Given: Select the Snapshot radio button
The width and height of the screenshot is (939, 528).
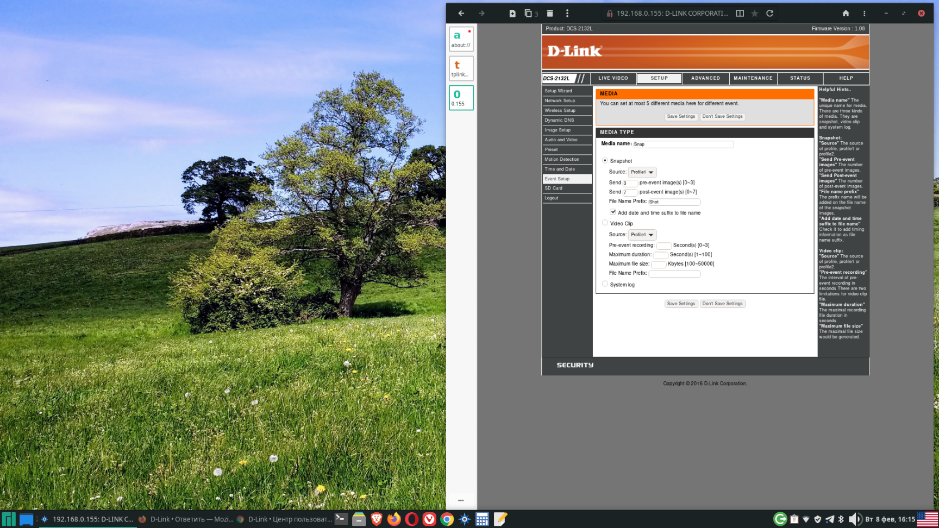Looking at the screenshot, I should pos(605,161).
